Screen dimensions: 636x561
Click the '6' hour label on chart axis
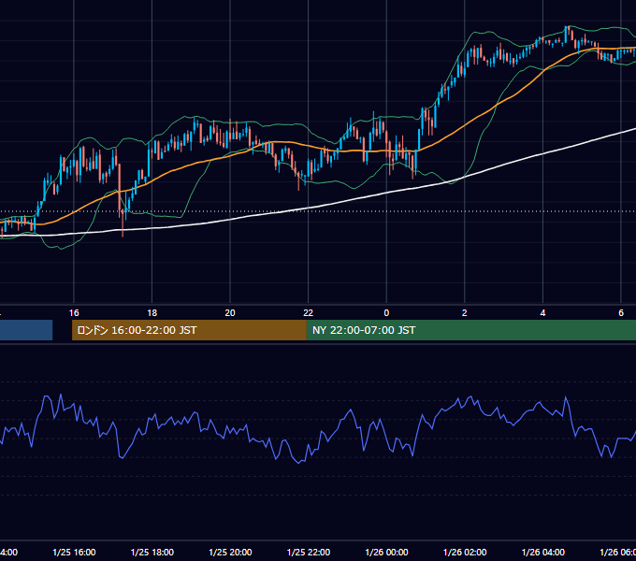pos(621,313)
